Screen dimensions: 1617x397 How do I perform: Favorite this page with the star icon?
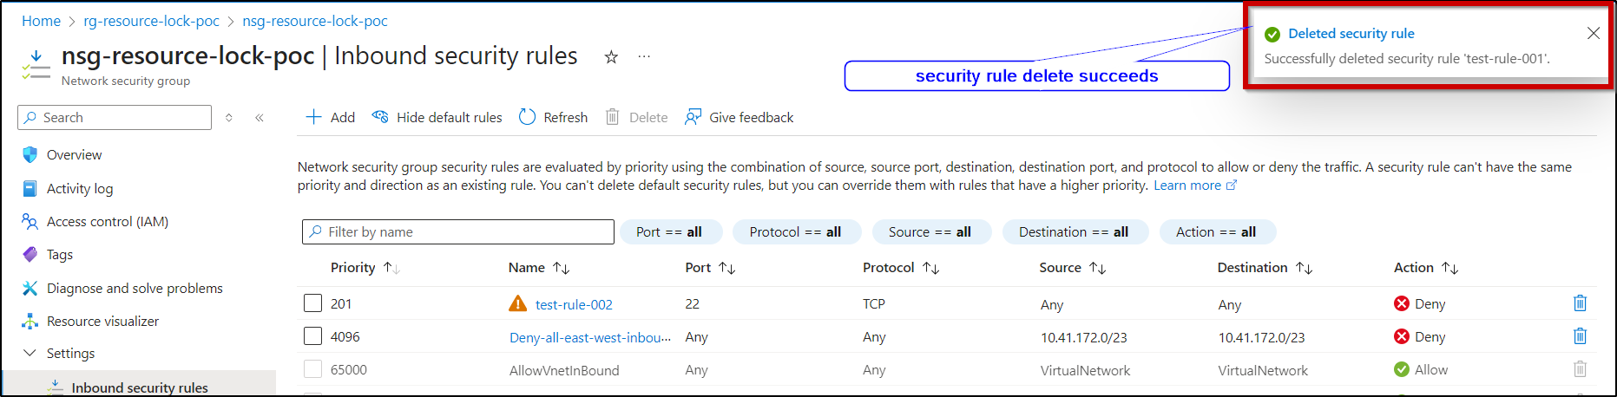tap(611, 57)
